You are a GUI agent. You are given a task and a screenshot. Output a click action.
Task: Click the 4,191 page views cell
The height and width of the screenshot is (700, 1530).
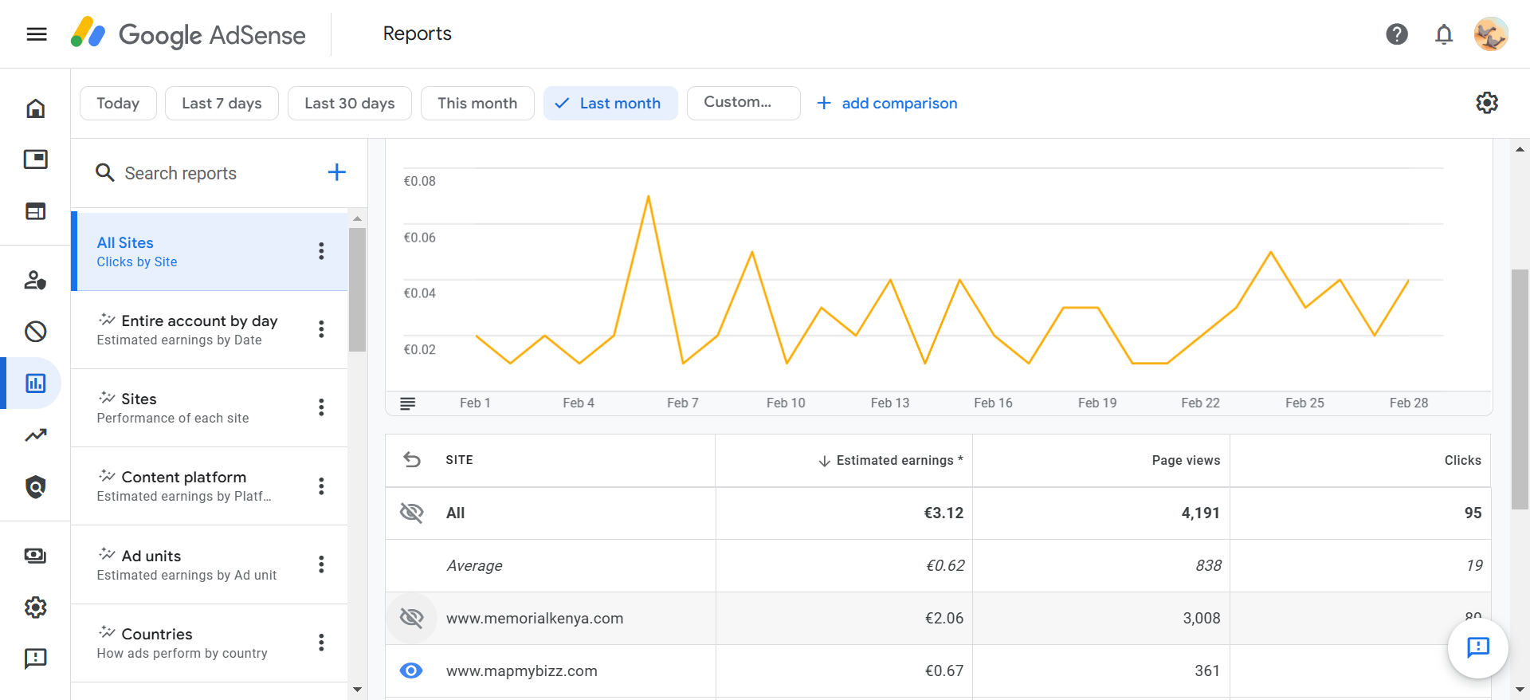tap(1101, 513)
